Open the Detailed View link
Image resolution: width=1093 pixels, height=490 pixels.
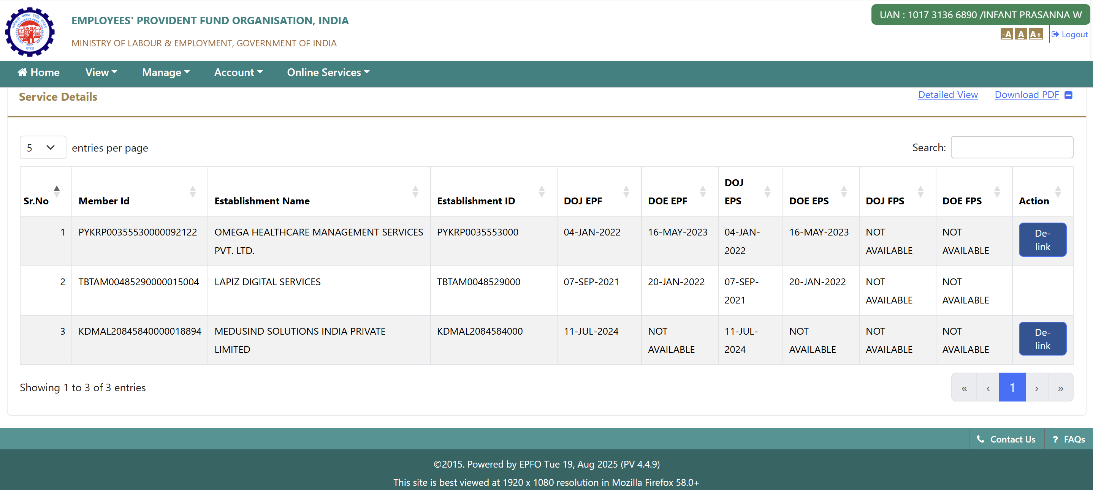pyautogui.click(x=947, y=95)
